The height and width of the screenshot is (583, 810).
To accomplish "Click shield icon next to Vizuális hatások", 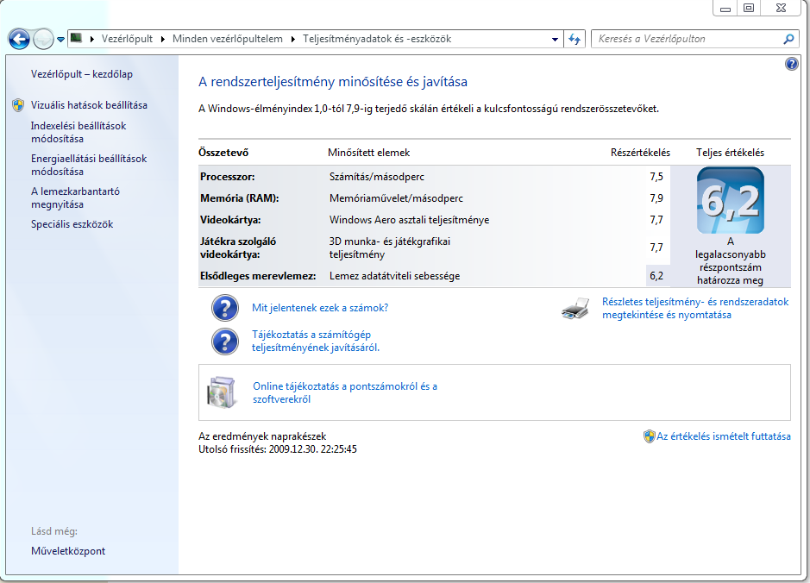I will click(18, 105).
